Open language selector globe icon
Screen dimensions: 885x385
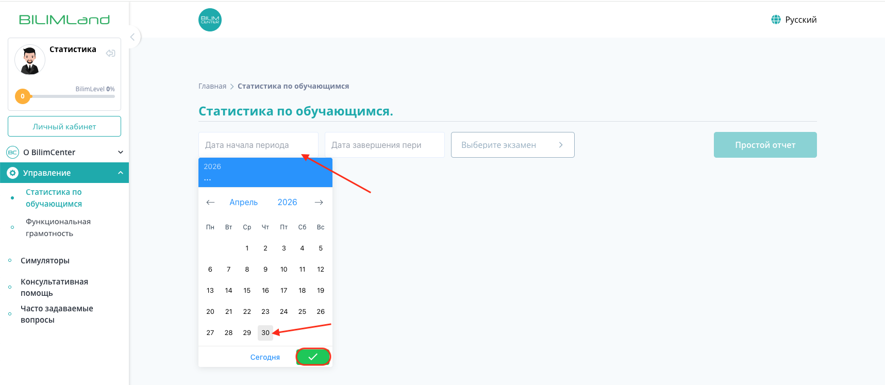click(x=776, y=20)
